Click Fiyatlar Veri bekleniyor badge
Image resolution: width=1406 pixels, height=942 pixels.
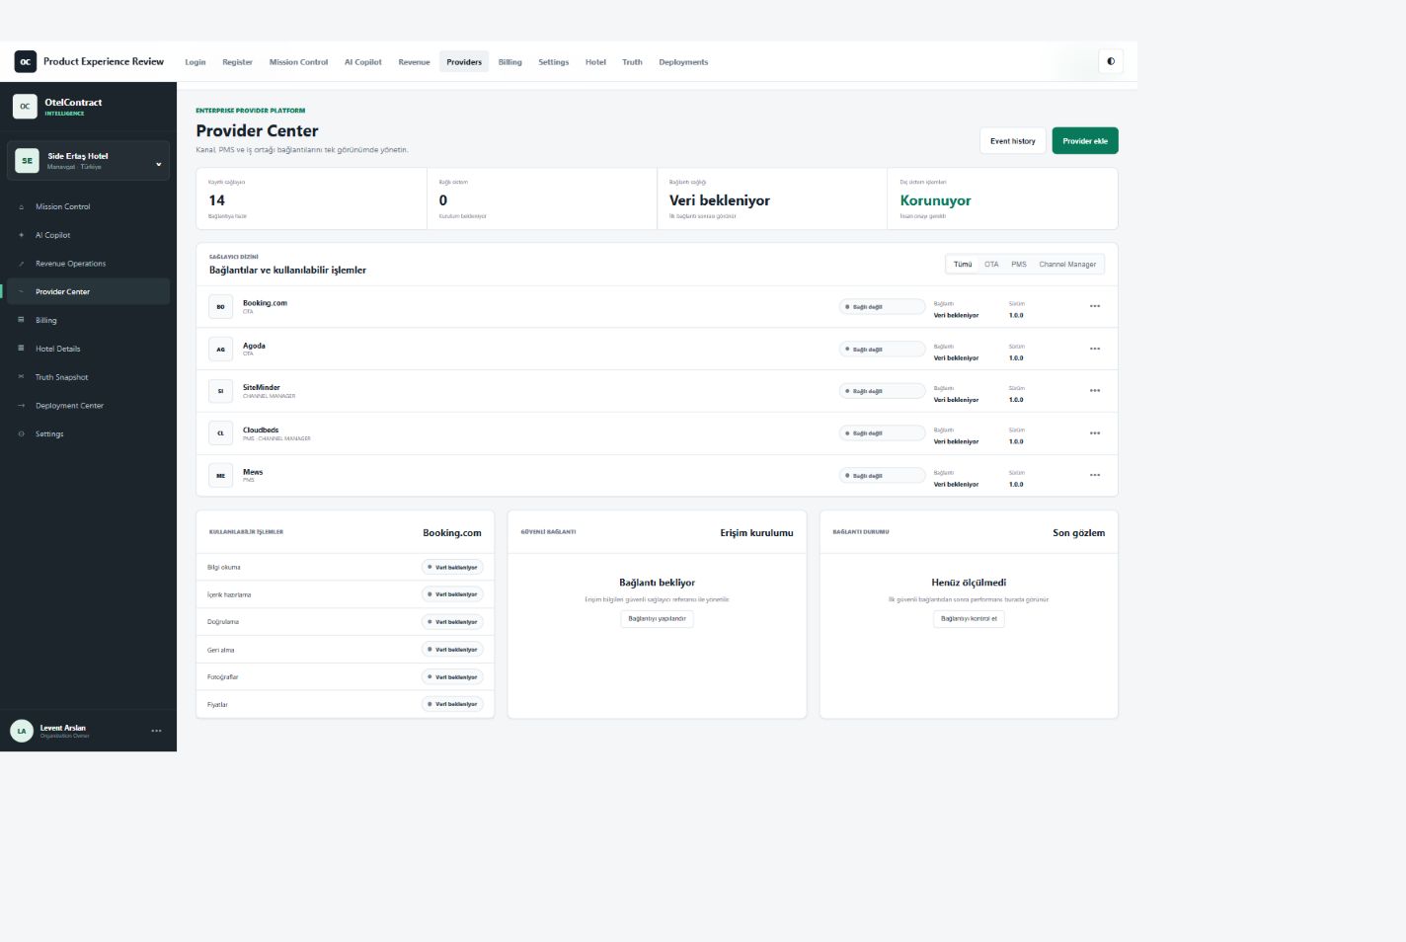point(452,704)
